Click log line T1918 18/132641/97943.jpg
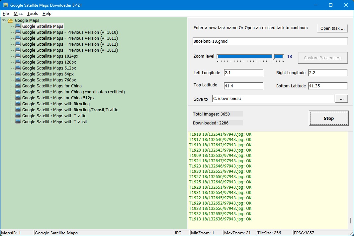 pos(220,134)
